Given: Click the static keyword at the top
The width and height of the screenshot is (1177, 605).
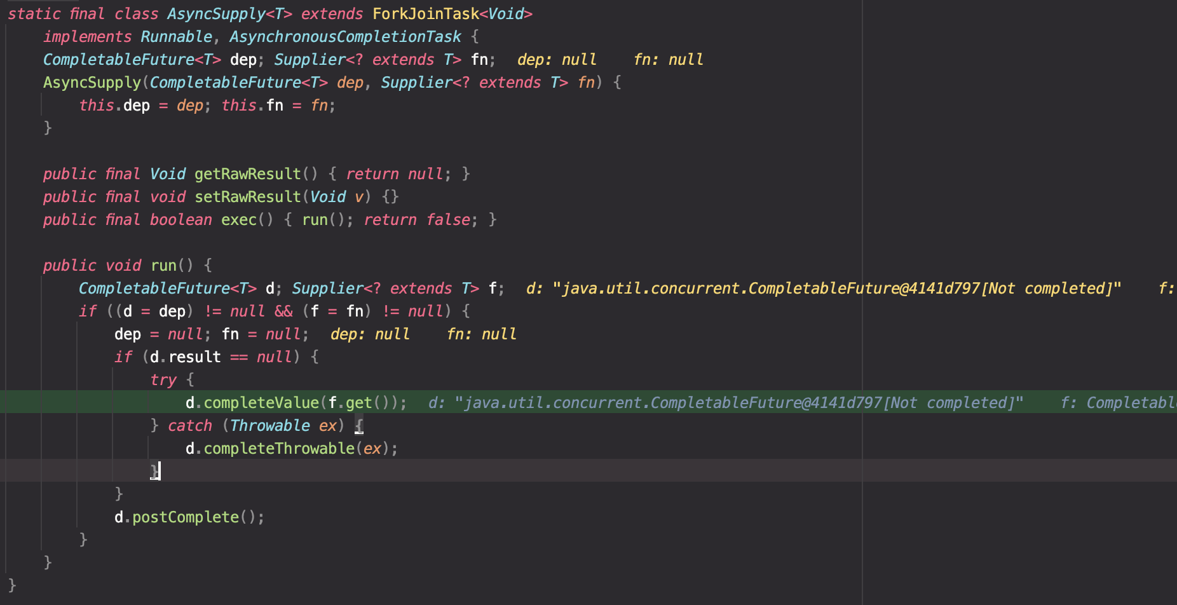Looking at the screenshot, I should click(x=34, y=14).
